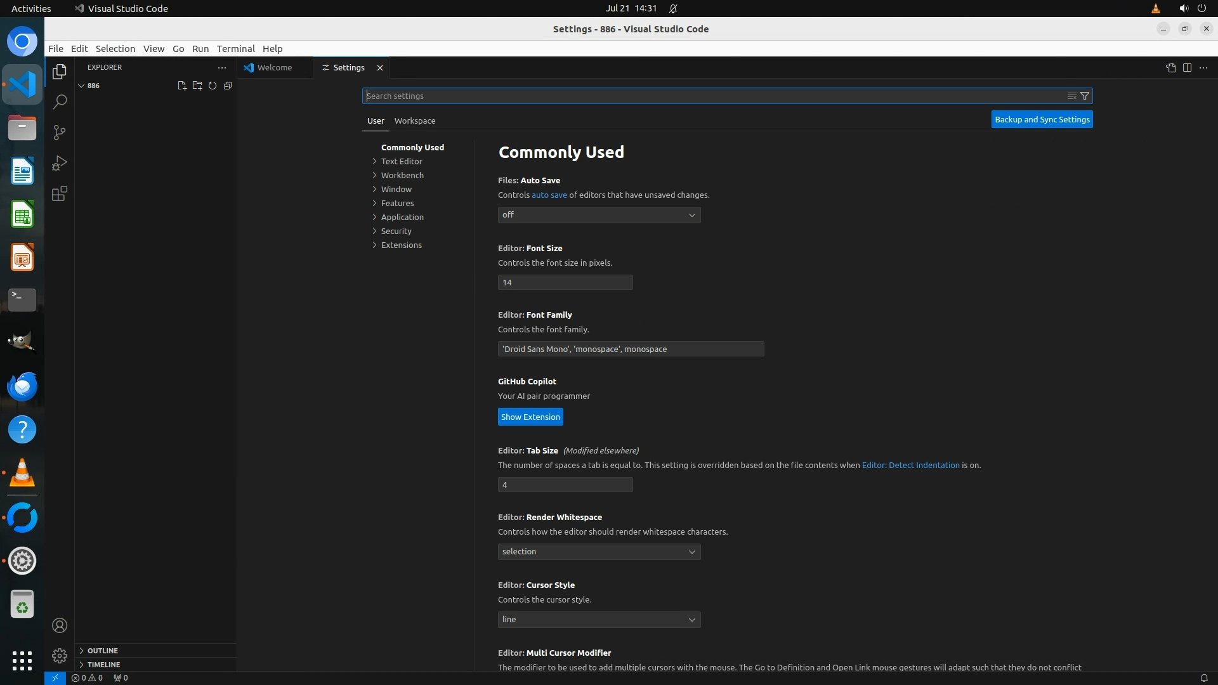The height and width of the screenshot is (685, 1218).
Task: Click the Show Extension button
Action: (530, 417)
